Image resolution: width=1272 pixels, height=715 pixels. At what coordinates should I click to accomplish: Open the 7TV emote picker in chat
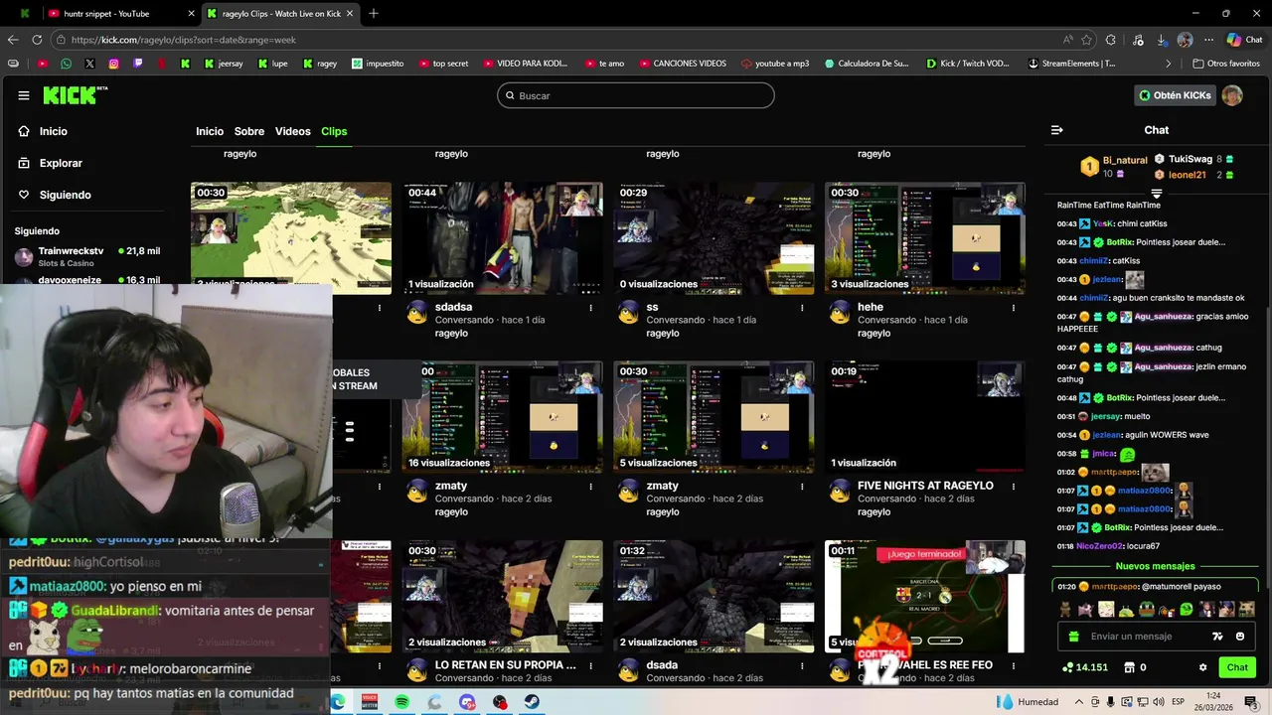pyautogui.click(x=1217, y=637)
